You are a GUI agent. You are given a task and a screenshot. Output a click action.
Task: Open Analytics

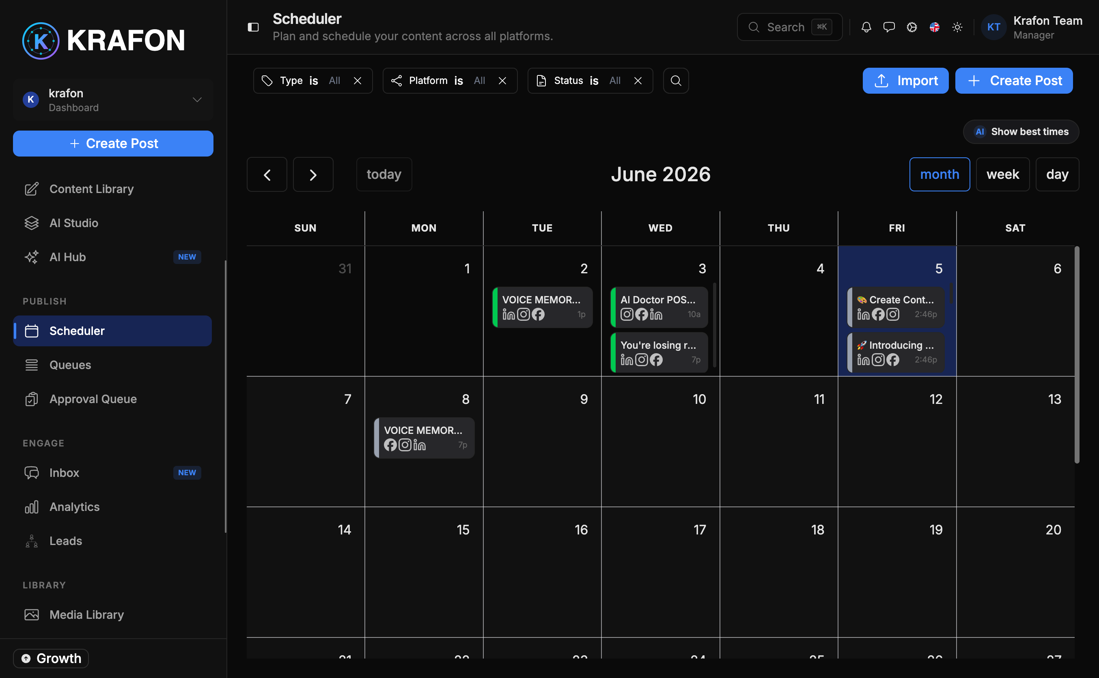pyautogui.click(x=112, y=507)
